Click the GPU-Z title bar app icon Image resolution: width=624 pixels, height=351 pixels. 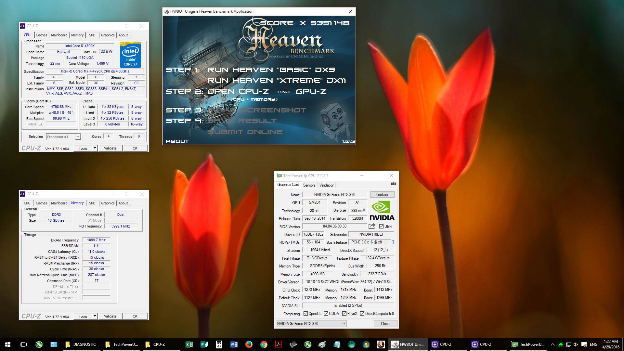279,176
